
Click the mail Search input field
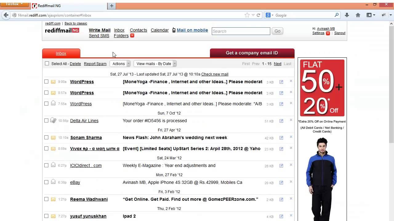tap(241, 31)
